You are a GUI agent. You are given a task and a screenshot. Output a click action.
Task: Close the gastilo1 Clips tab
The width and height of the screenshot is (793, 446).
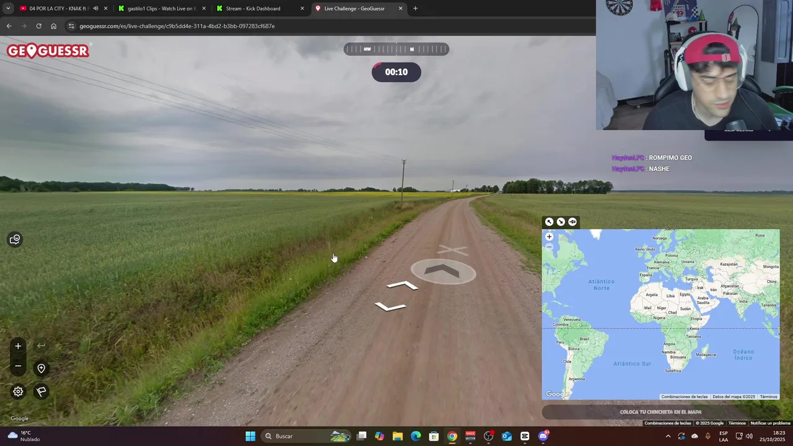point(204,9)
